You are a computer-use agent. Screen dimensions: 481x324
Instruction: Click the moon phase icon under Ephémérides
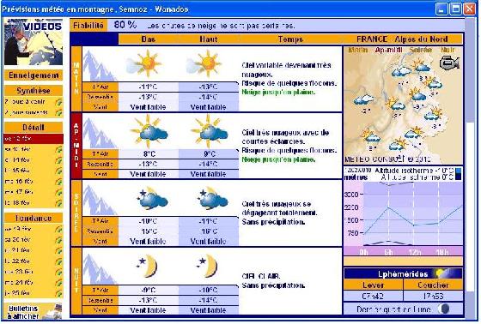click(x=444, y=309)
